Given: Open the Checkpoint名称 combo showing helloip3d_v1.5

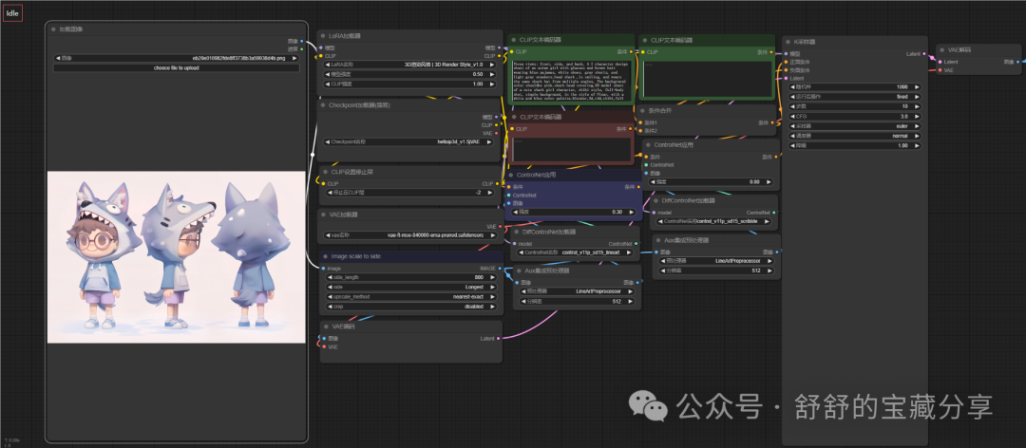Looking at the screenshot, I should click(409, 141).
